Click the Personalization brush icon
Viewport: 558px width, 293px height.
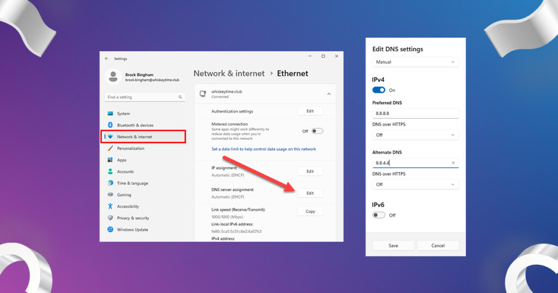pos(110,148)
